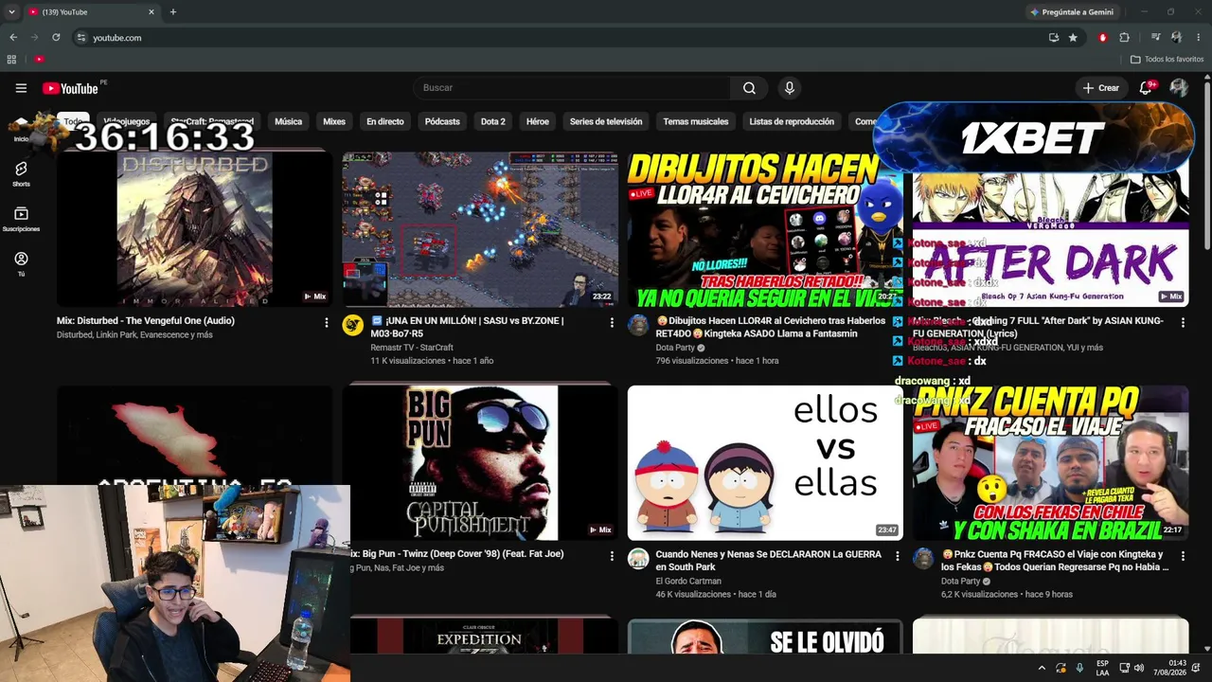This screenshot has width=1212, height=682.
Task: Open the apps grid in bookmarks bar
Action: point(11,60)
